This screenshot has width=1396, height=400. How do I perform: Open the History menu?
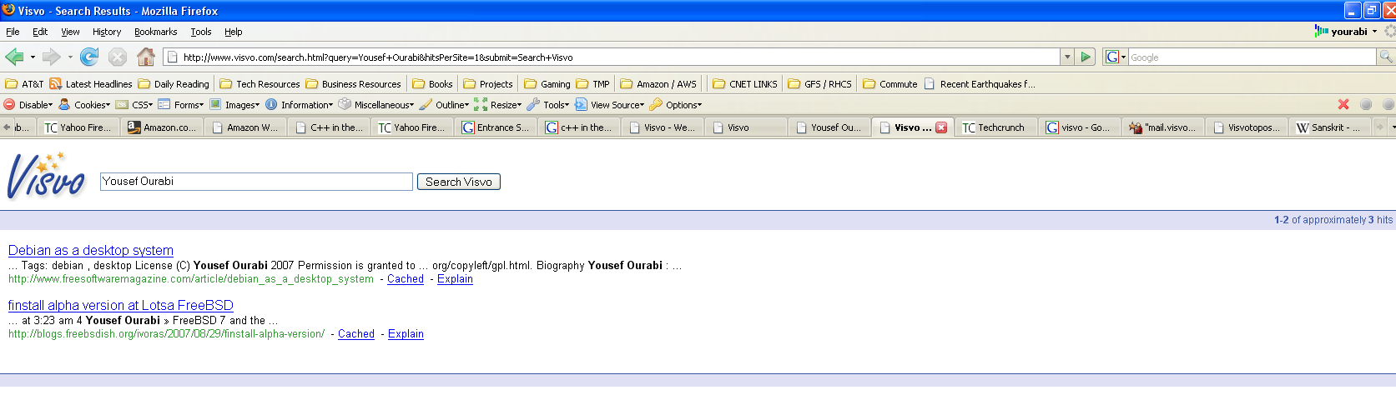[107, 32]
